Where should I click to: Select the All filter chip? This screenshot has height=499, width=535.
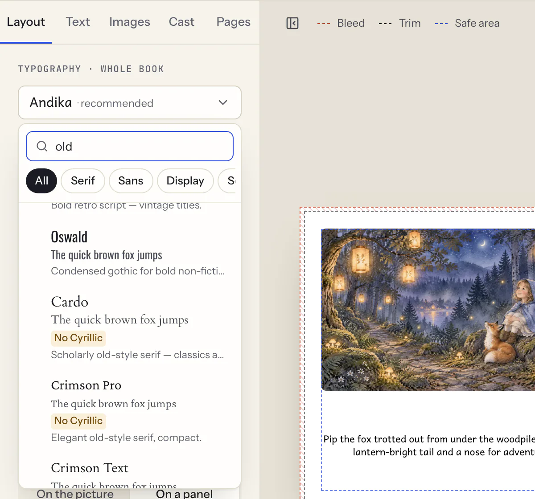pos(41,181)
